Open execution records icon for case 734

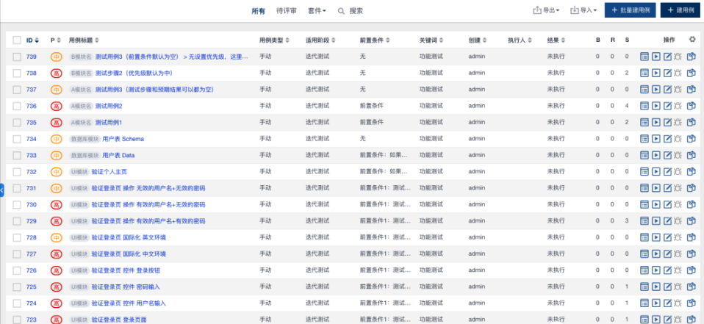644,139
